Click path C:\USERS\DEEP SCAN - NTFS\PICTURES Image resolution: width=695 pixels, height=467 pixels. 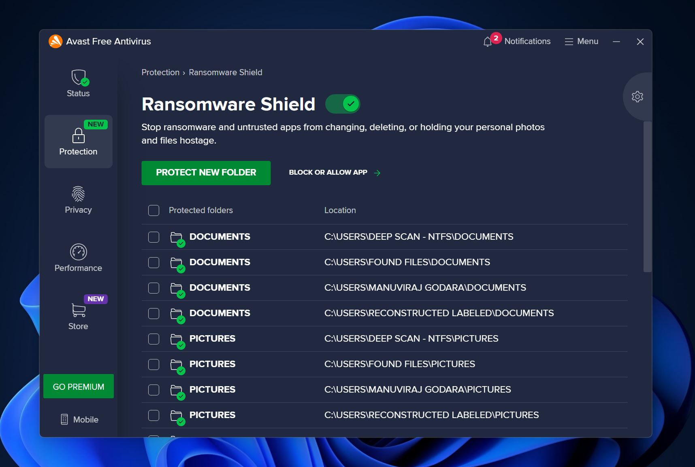pos(411,338)
